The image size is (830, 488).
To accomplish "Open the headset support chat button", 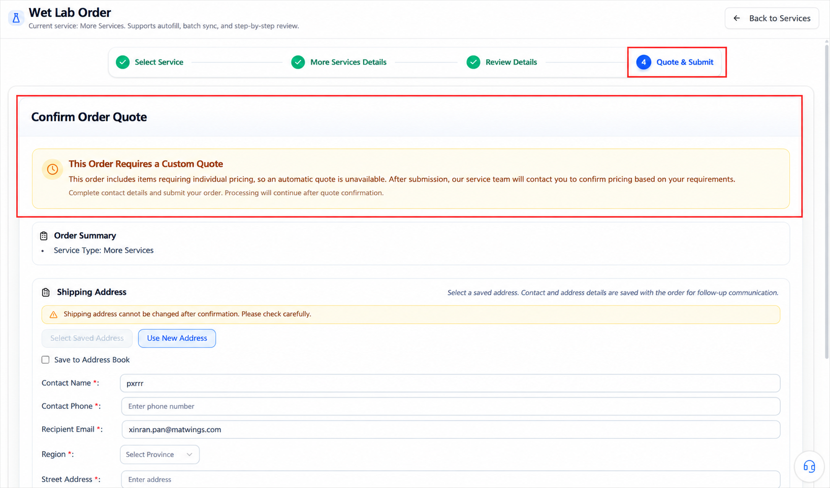I will coord(809,466).
